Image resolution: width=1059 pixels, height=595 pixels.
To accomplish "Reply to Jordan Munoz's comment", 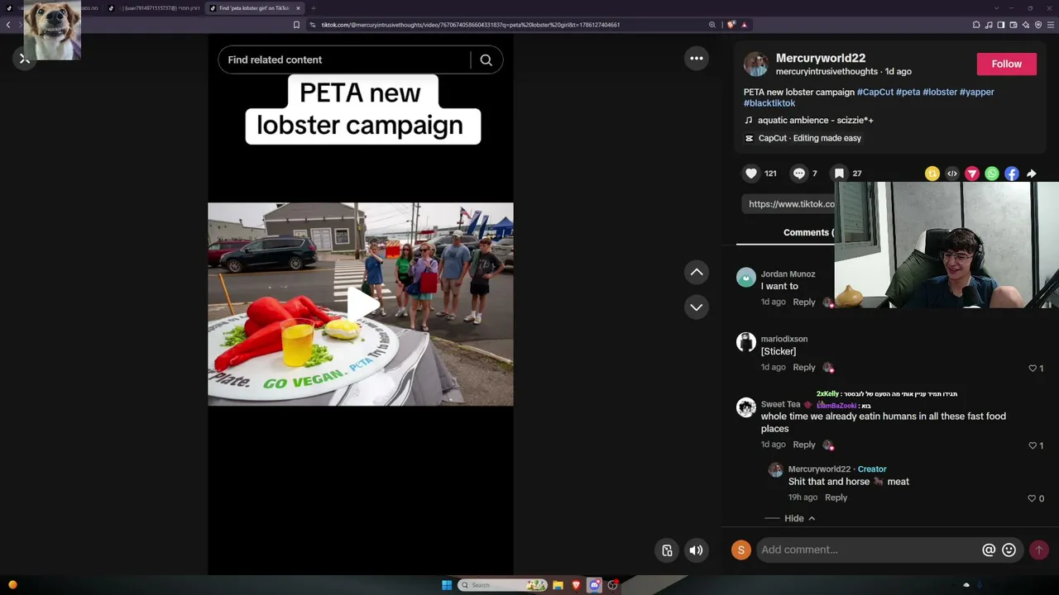I will (x=804, y=302).
